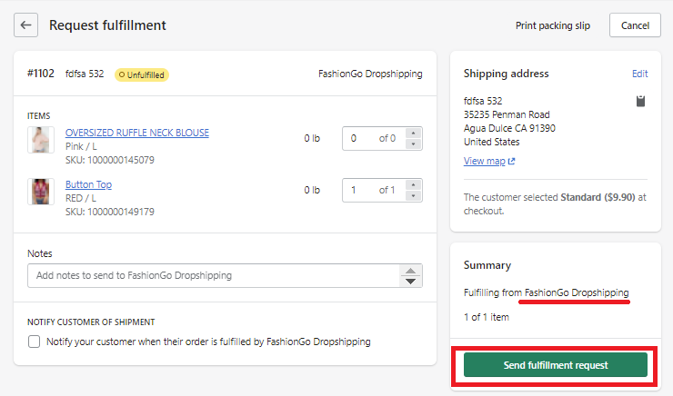Increase Button Top quantity with up arrow
The image size is (673, 396).
click(x=413, y=185)
